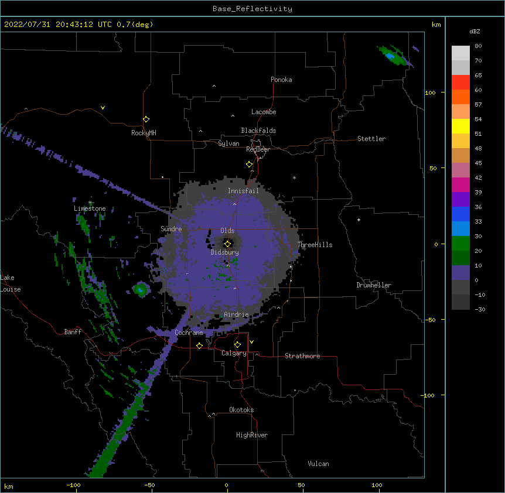The image size is (505, 493).
Task: Click the Lake Louise map label
Action: (11, 283)
